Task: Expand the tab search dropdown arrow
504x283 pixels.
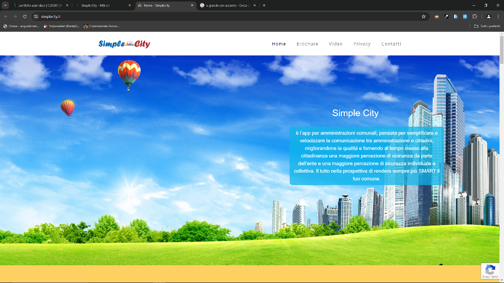Action: point(5,5)
